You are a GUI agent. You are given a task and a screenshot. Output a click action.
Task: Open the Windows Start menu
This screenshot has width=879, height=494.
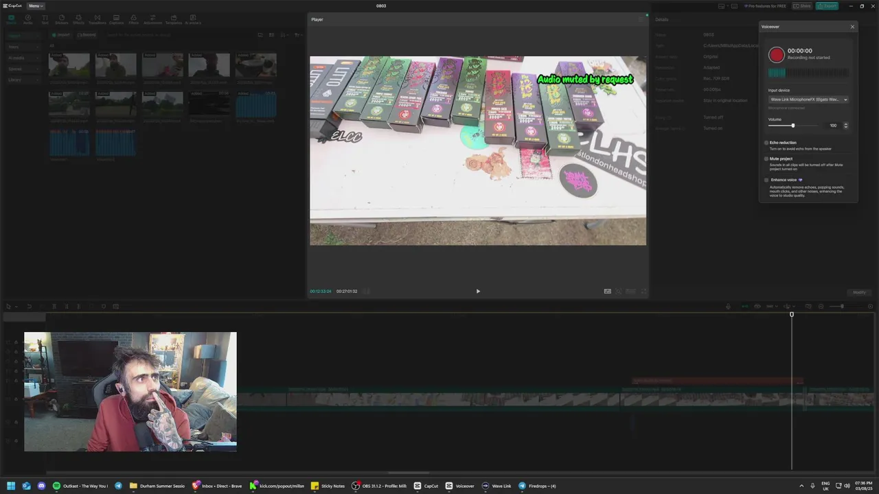(11, 486)
